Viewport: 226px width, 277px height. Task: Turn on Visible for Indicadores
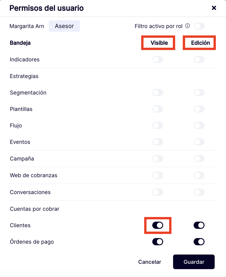click(158, 60)
